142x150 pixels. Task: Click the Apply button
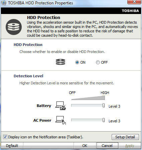130,146
